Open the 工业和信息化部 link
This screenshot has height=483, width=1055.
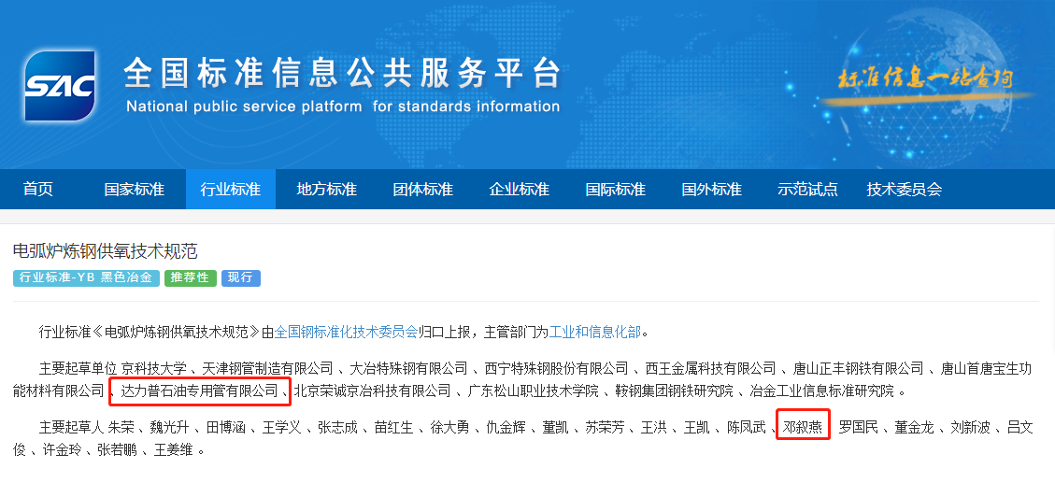(595, 332)
